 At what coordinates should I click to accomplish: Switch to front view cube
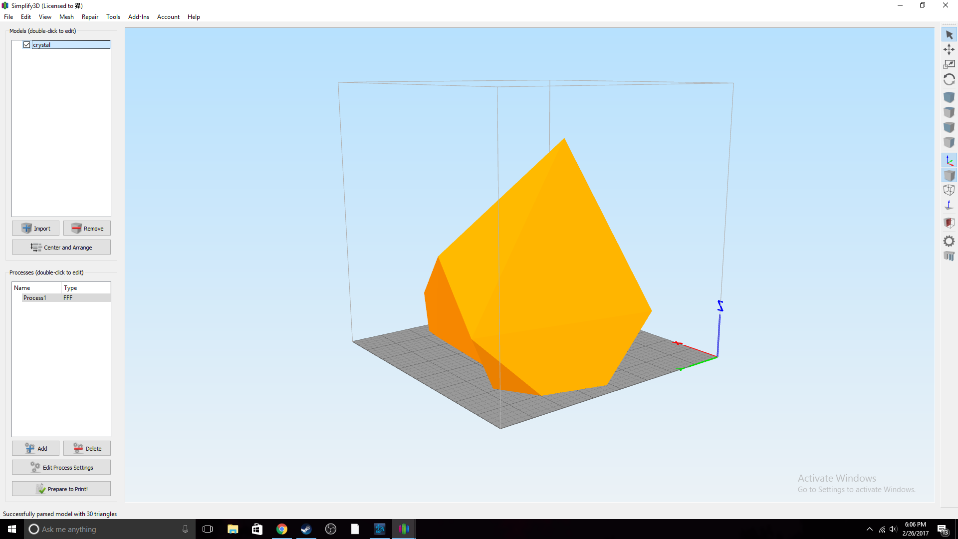pyautogui.click(x=949, y=127)
